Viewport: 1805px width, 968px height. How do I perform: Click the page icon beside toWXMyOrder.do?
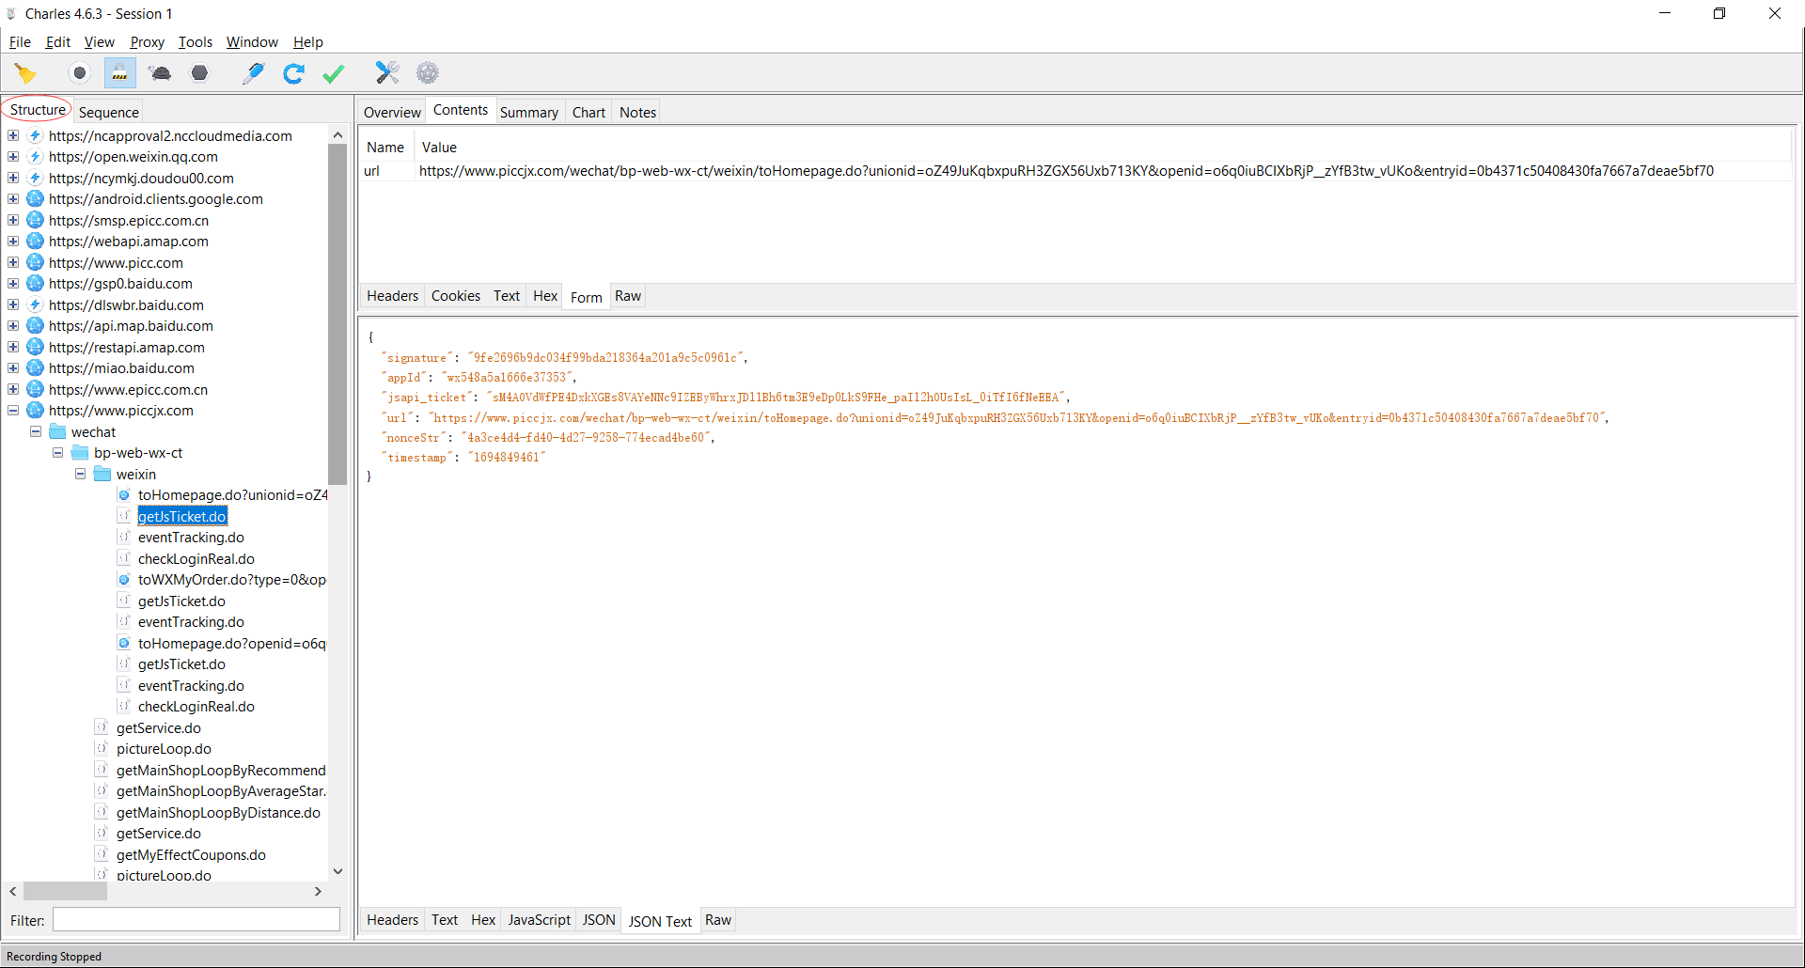124,580
